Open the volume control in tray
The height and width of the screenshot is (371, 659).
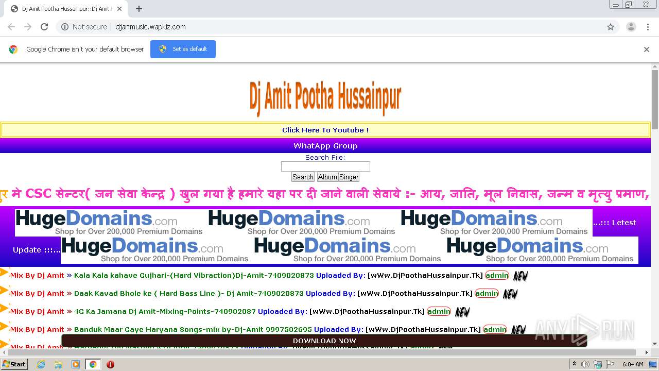click(585, 364)
